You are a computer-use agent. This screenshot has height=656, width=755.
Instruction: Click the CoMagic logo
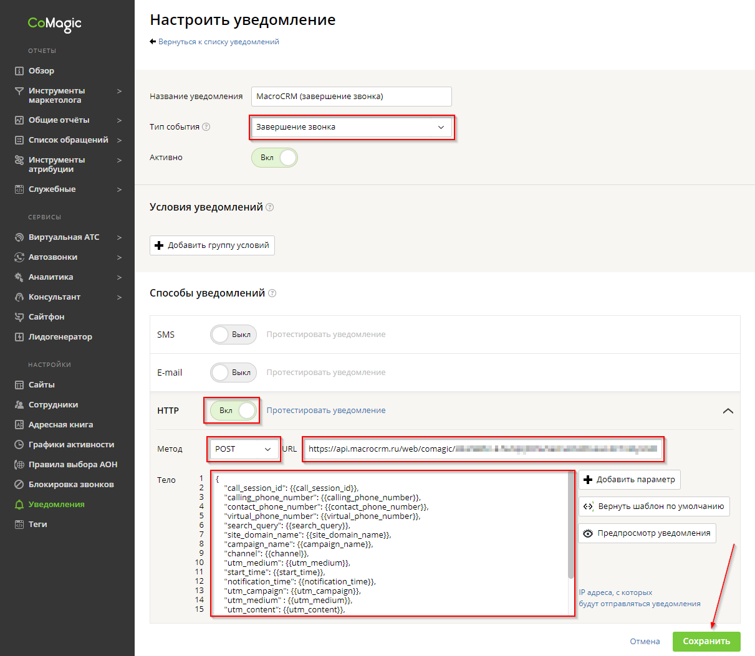54,24
